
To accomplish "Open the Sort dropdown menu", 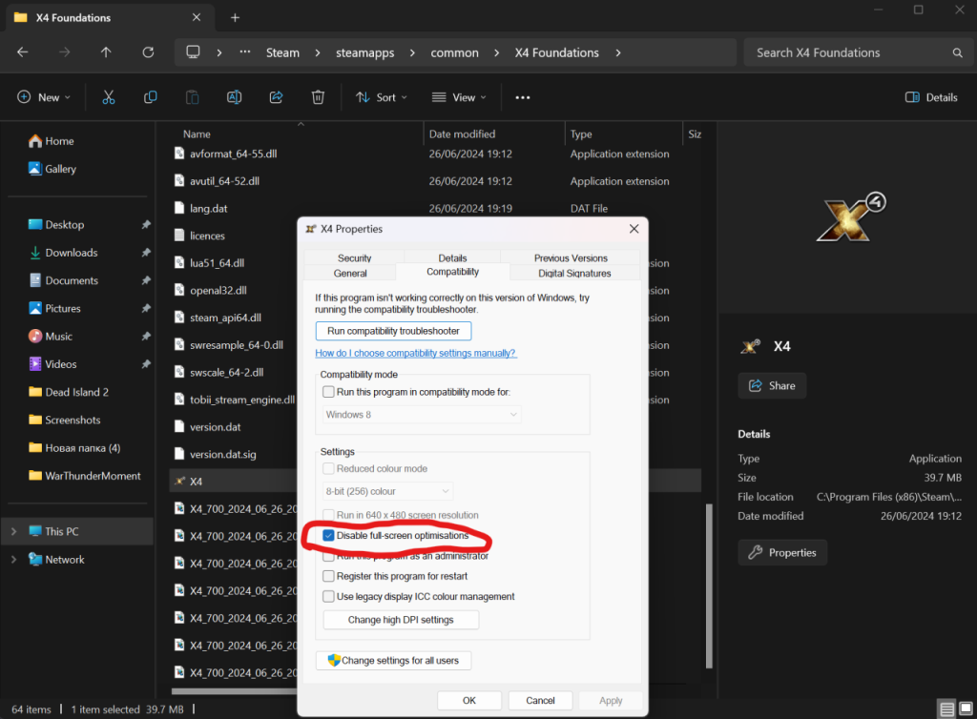I will pyautogui.click(x=381, y=97).
